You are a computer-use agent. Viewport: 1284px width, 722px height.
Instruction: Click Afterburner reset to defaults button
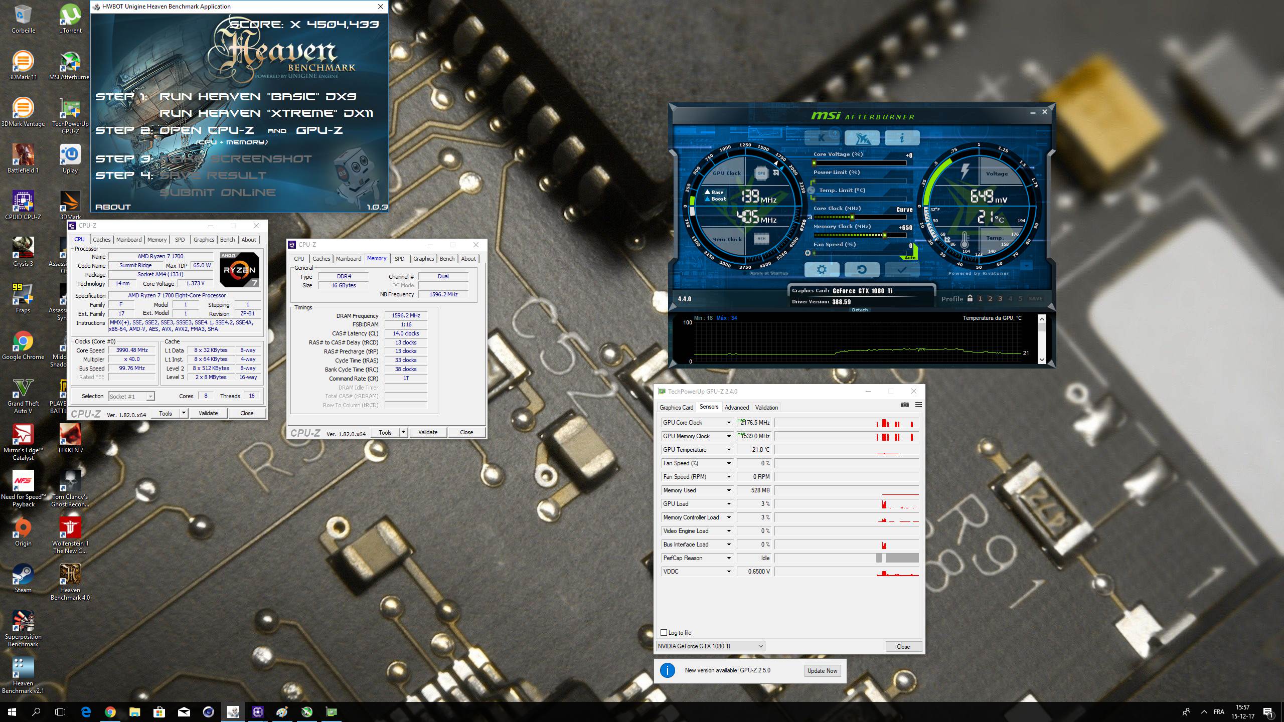pos(862,270)
